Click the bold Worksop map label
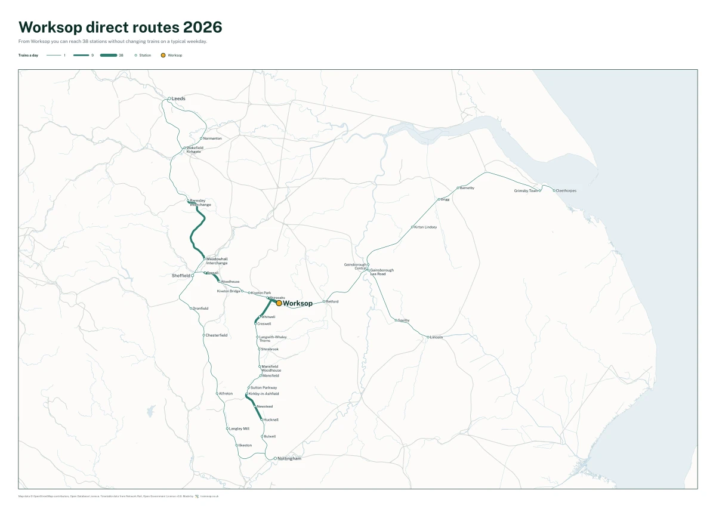716x512 pixels. [298, 304]
